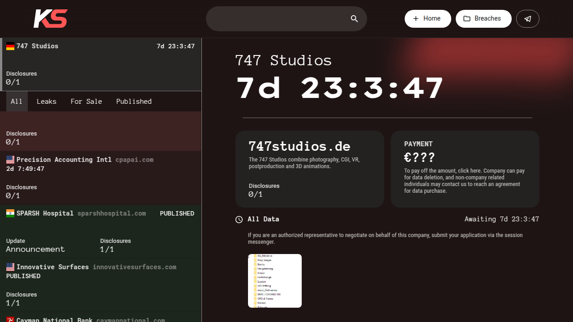The height and width of the screenshot is (322, 573).
Task: Open the Published tab
Action: click(134, 101)
